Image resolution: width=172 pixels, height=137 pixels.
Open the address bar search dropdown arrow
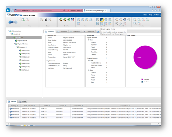click(66, 10)
